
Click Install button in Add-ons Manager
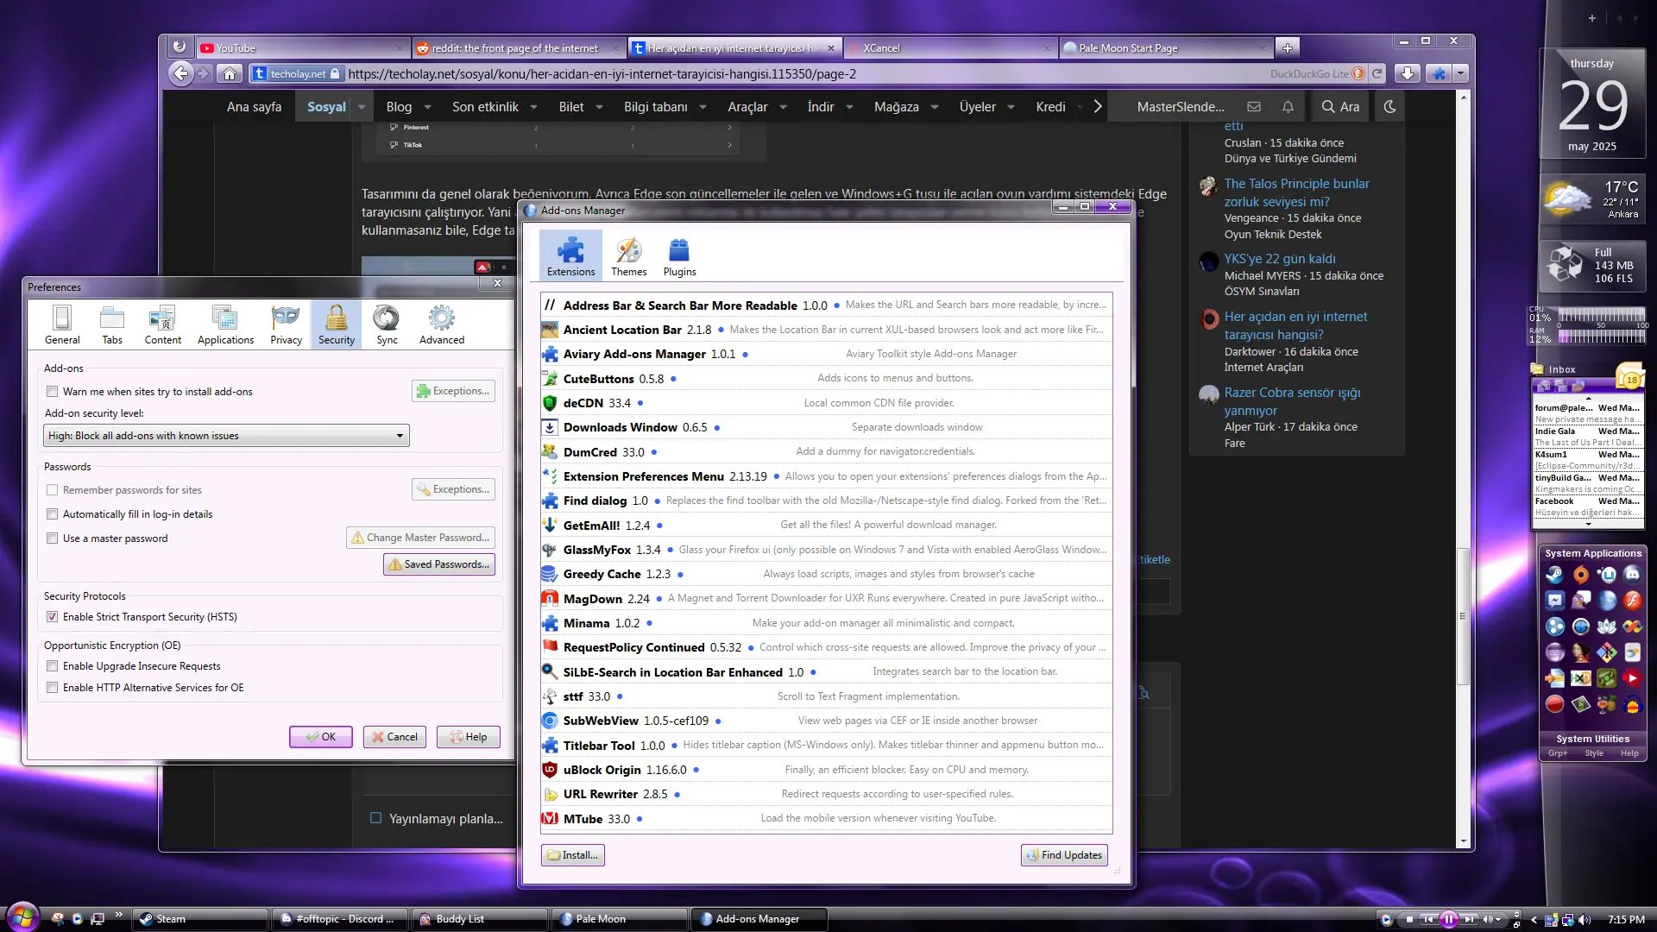(x=573, y=855)
